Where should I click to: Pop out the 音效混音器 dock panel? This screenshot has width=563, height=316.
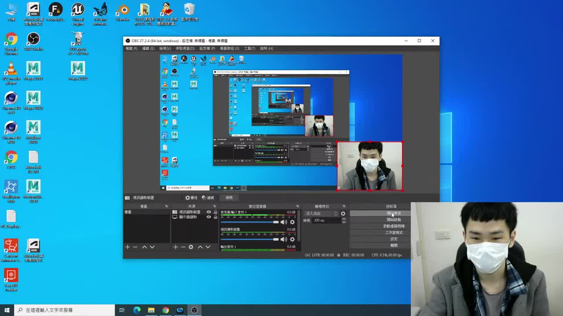point(298,206)
